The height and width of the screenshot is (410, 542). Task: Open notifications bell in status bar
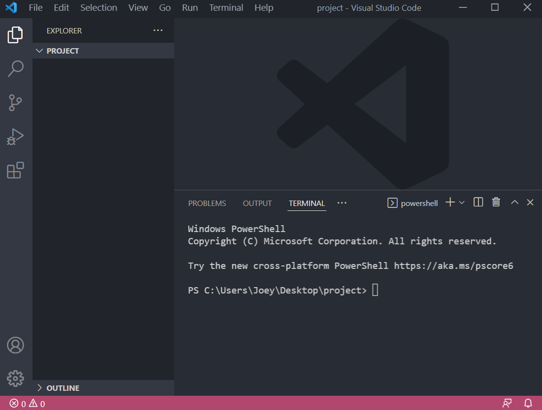(528, 403)
